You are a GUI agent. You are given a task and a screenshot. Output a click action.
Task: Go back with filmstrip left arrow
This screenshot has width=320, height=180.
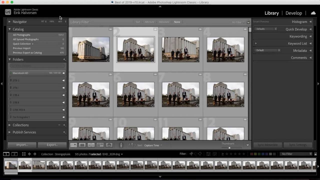[29, 154]
